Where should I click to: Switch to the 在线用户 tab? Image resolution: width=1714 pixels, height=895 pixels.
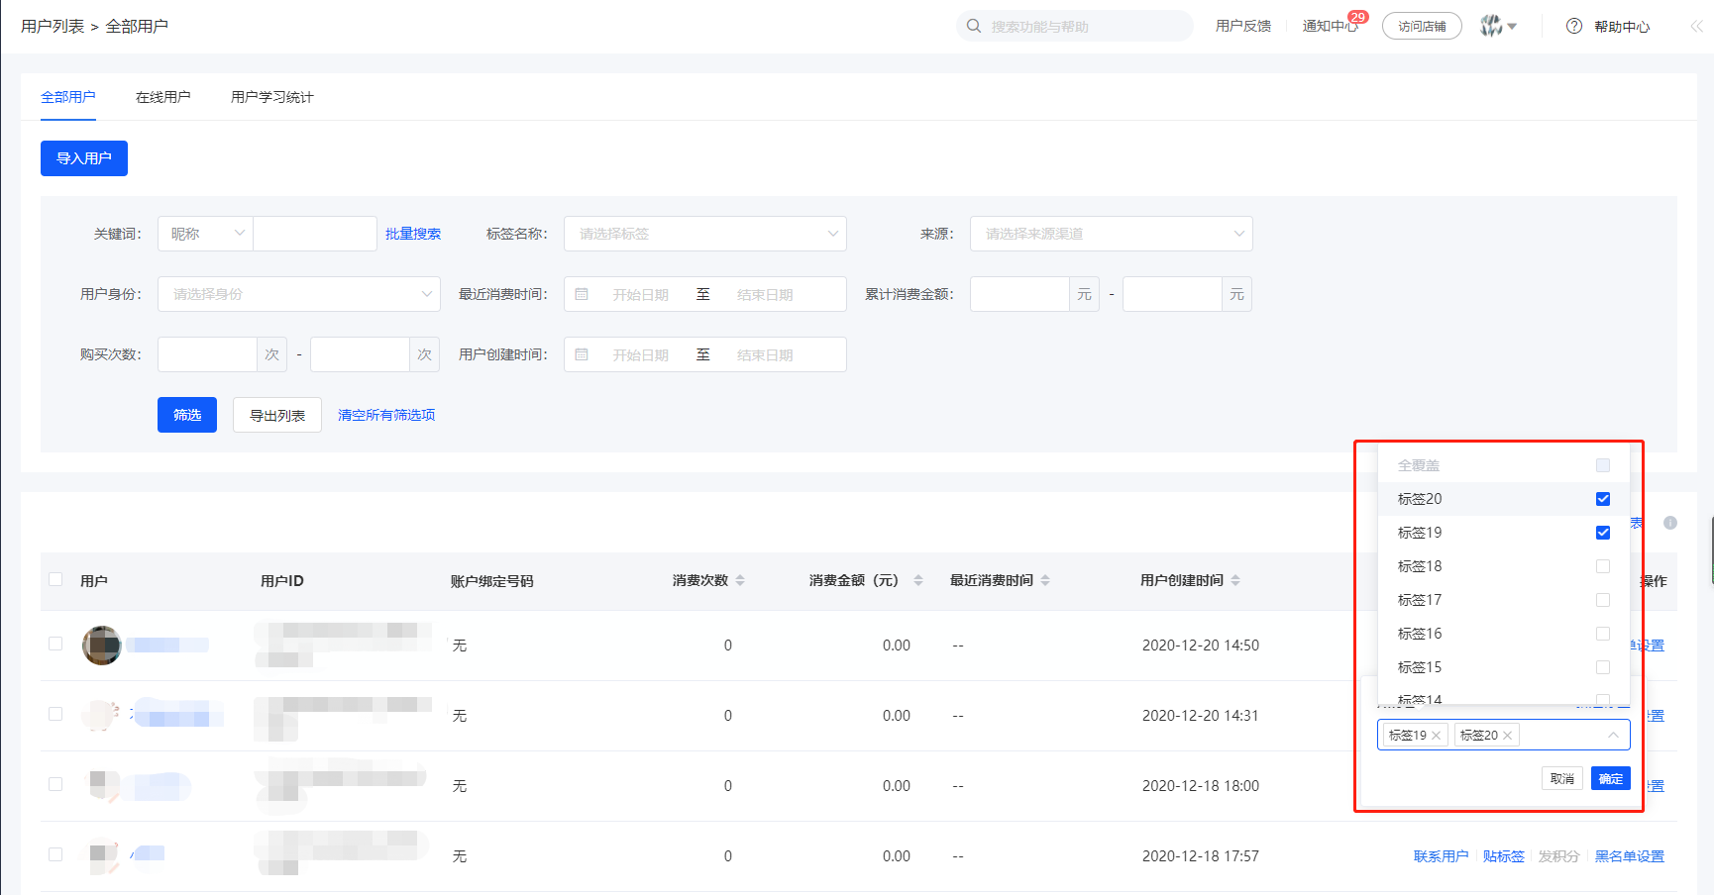[163, 97]
